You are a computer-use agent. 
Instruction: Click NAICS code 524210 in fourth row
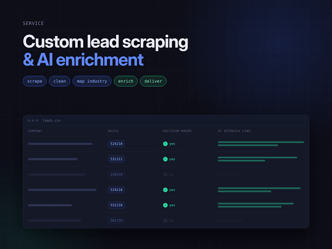pos(116,190)
